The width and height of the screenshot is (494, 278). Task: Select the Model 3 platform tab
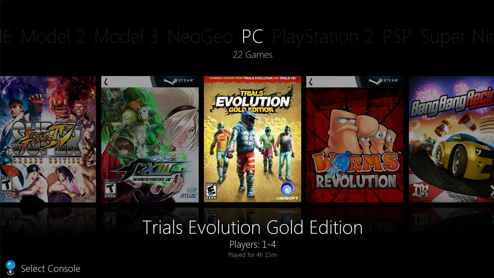[126, 37]
